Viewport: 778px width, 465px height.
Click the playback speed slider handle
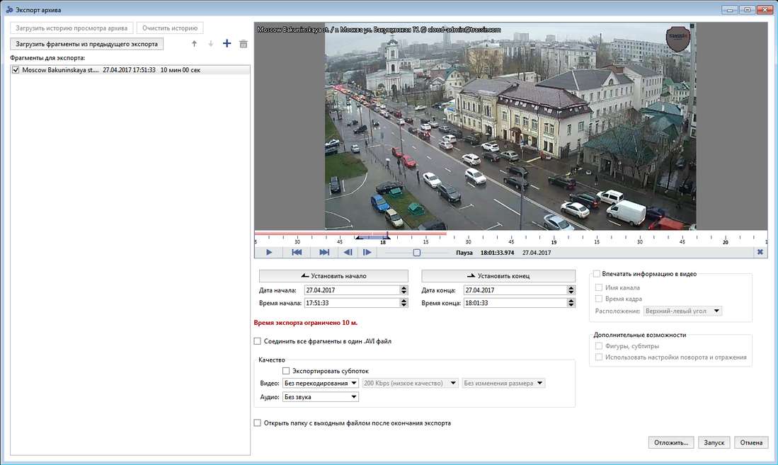[417, 252]
